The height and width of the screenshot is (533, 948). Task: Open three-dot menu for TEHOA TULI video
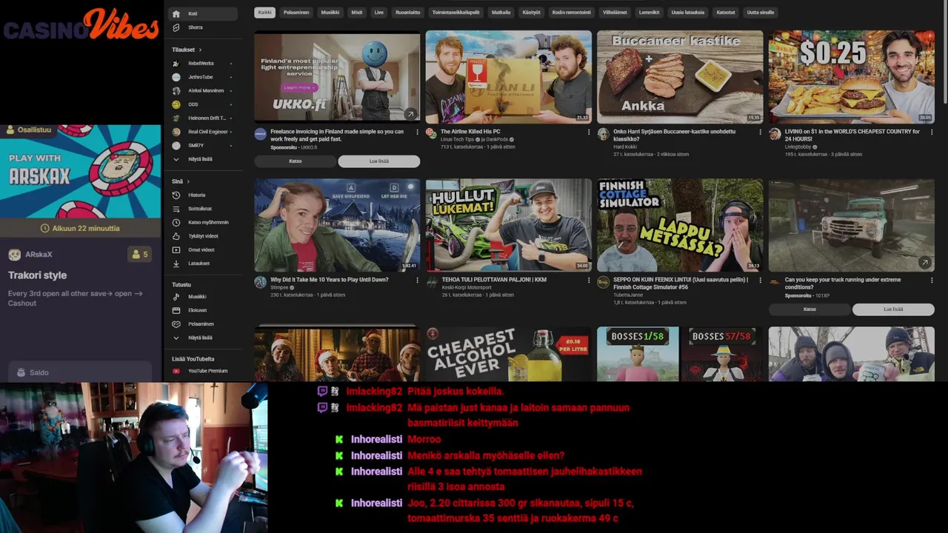coord(589,281)
